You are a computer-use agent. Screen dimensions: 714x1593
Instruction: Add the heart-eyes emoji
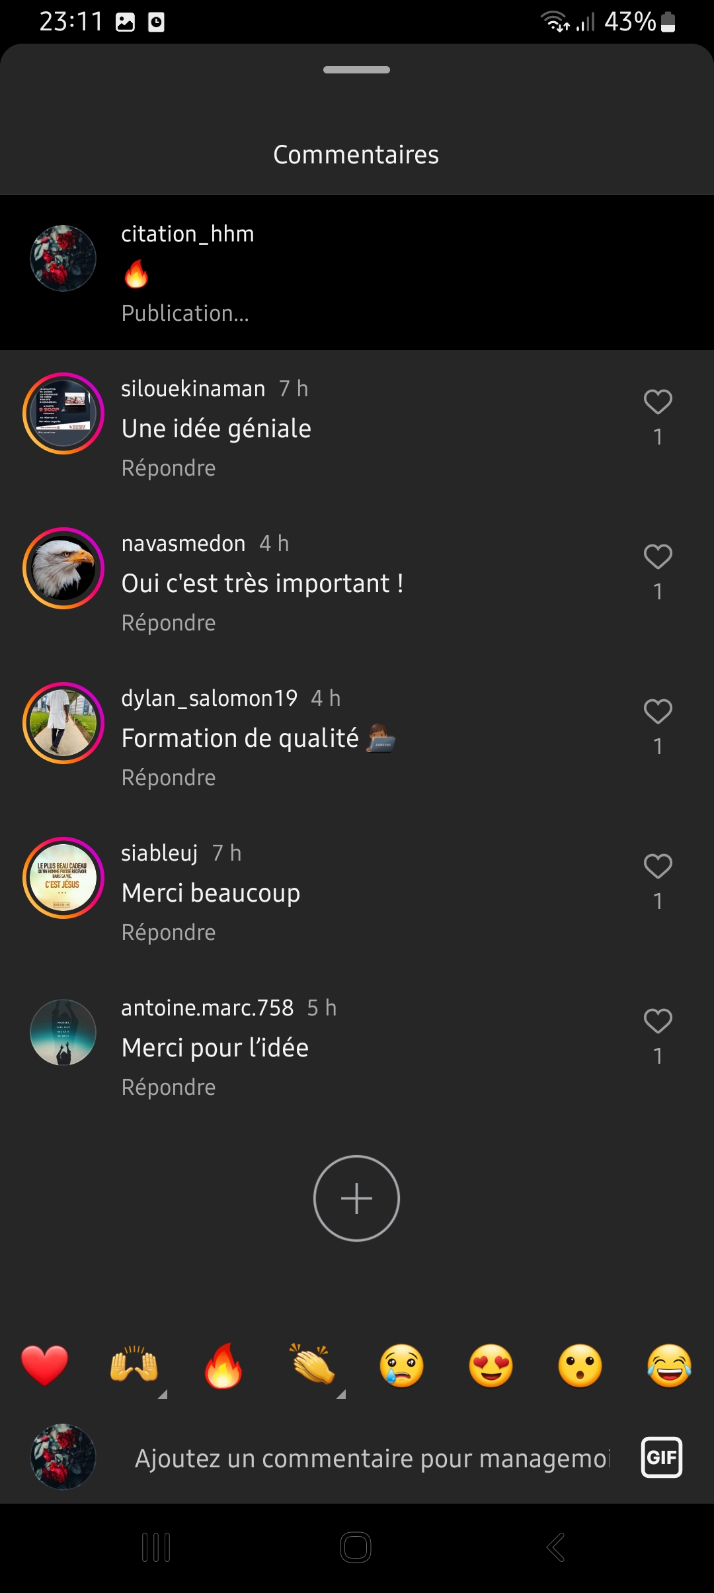(x=491, y=1365)
